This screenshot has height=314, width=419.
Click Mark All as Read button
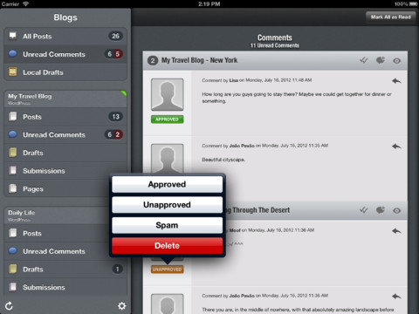coord(390,17)
